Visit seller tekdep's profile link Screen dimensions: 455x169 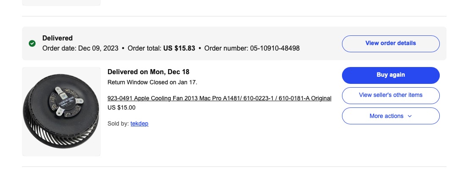[x=139, y=123]
